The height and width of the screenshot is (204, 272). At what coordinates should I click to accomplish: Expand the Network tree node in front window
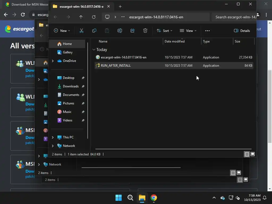(x=53, y=146)
